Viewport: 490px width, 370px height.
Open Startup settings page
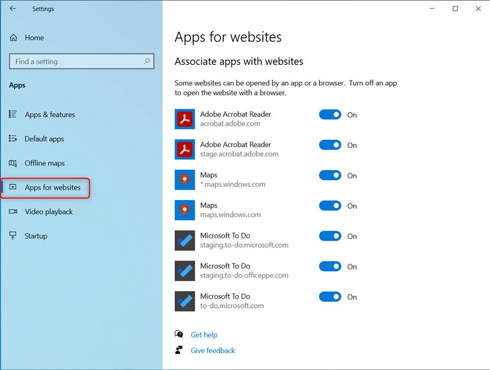36,236
